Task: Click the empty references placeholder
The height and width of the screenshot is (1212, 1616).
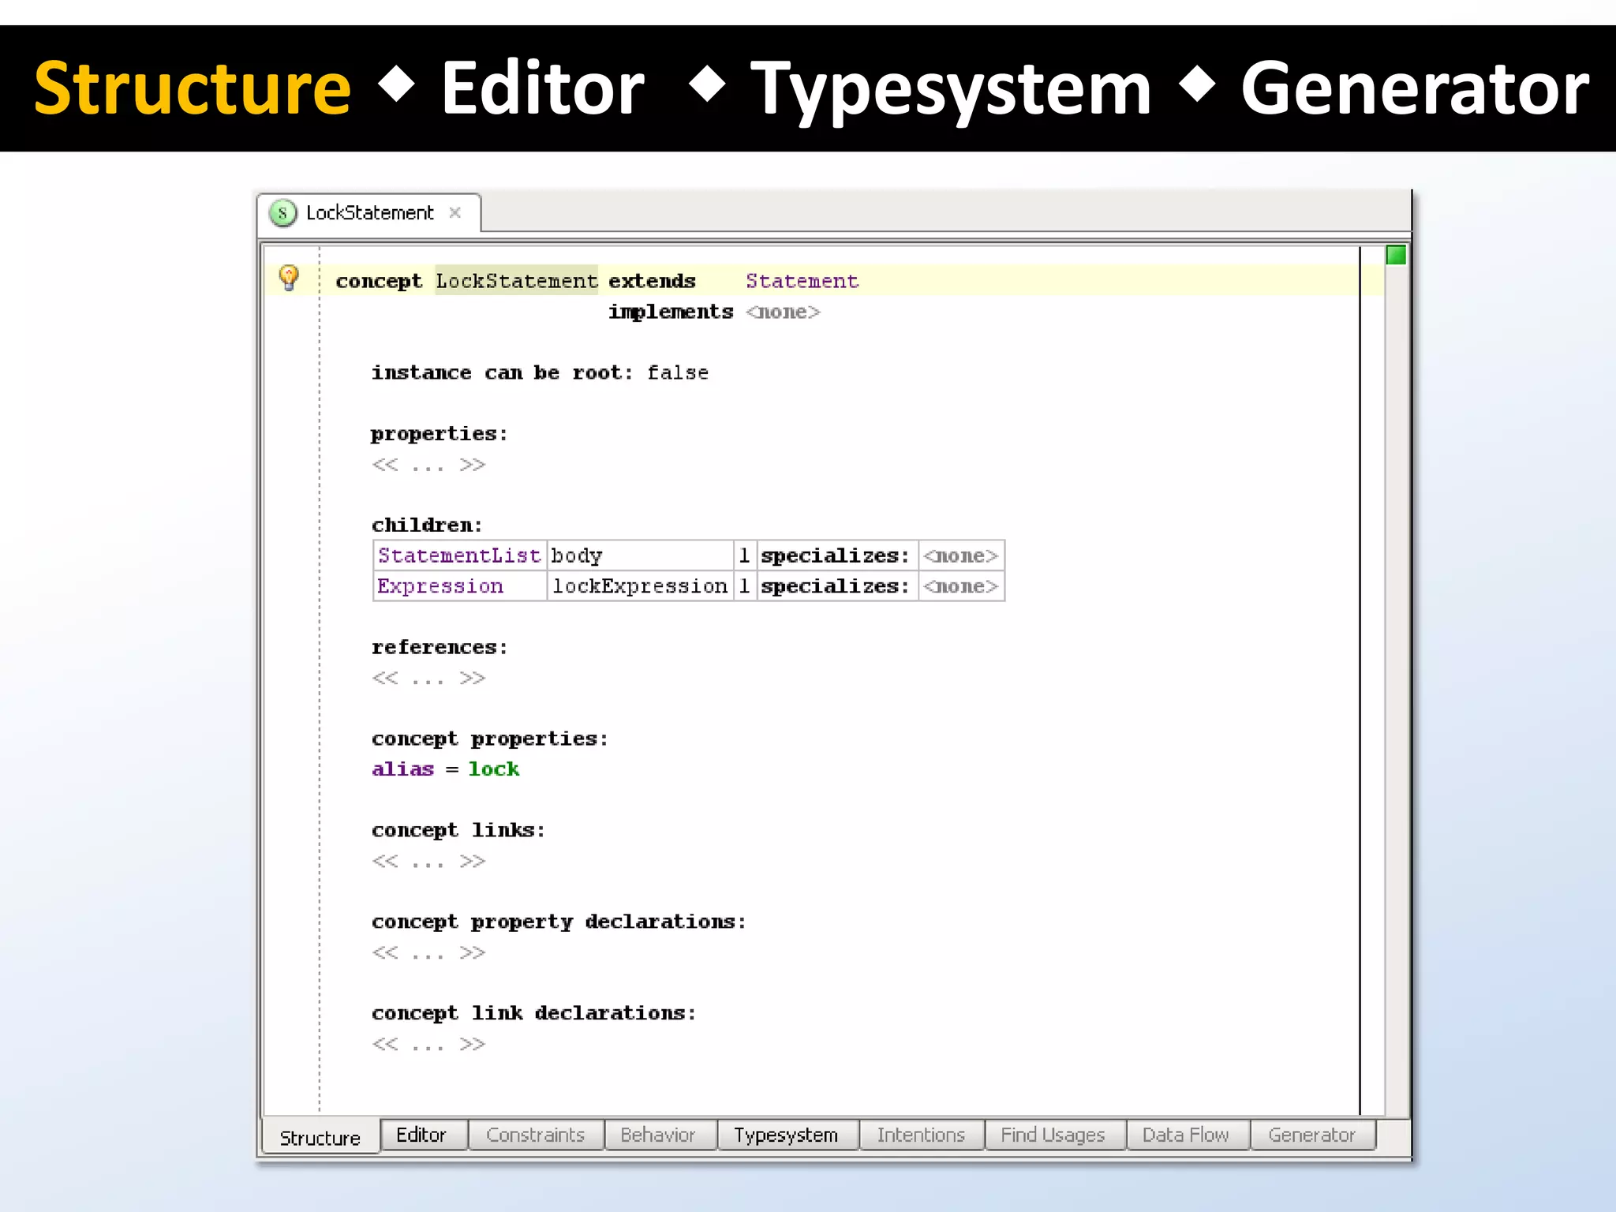Action: 428,679
